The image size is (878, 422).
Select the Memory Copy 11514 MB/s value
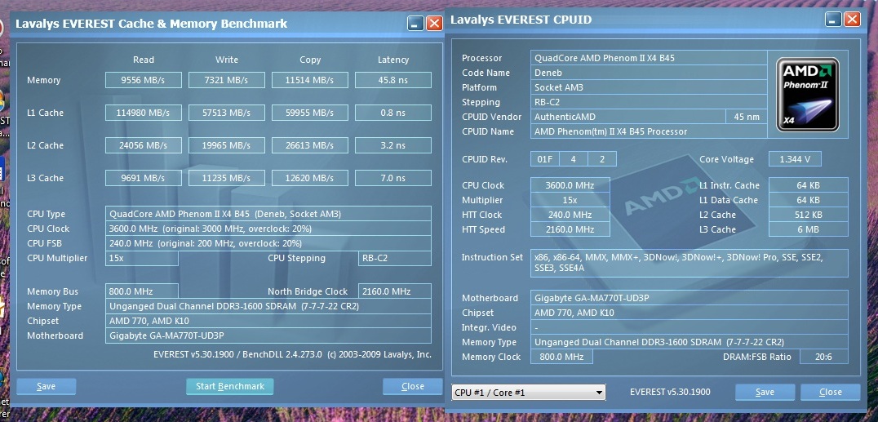tap(309, 79)
